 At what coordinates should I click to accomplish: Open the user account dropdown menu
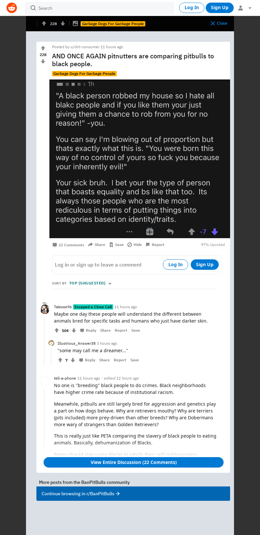(245, 8)
